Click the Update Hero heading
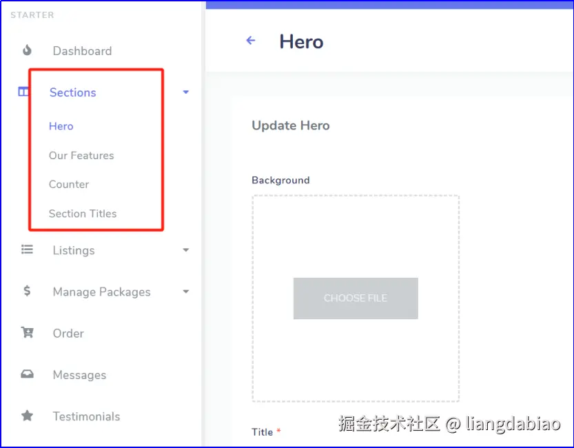Image resolution: width=574 pixels, height=448 pixels. (291, 125)
